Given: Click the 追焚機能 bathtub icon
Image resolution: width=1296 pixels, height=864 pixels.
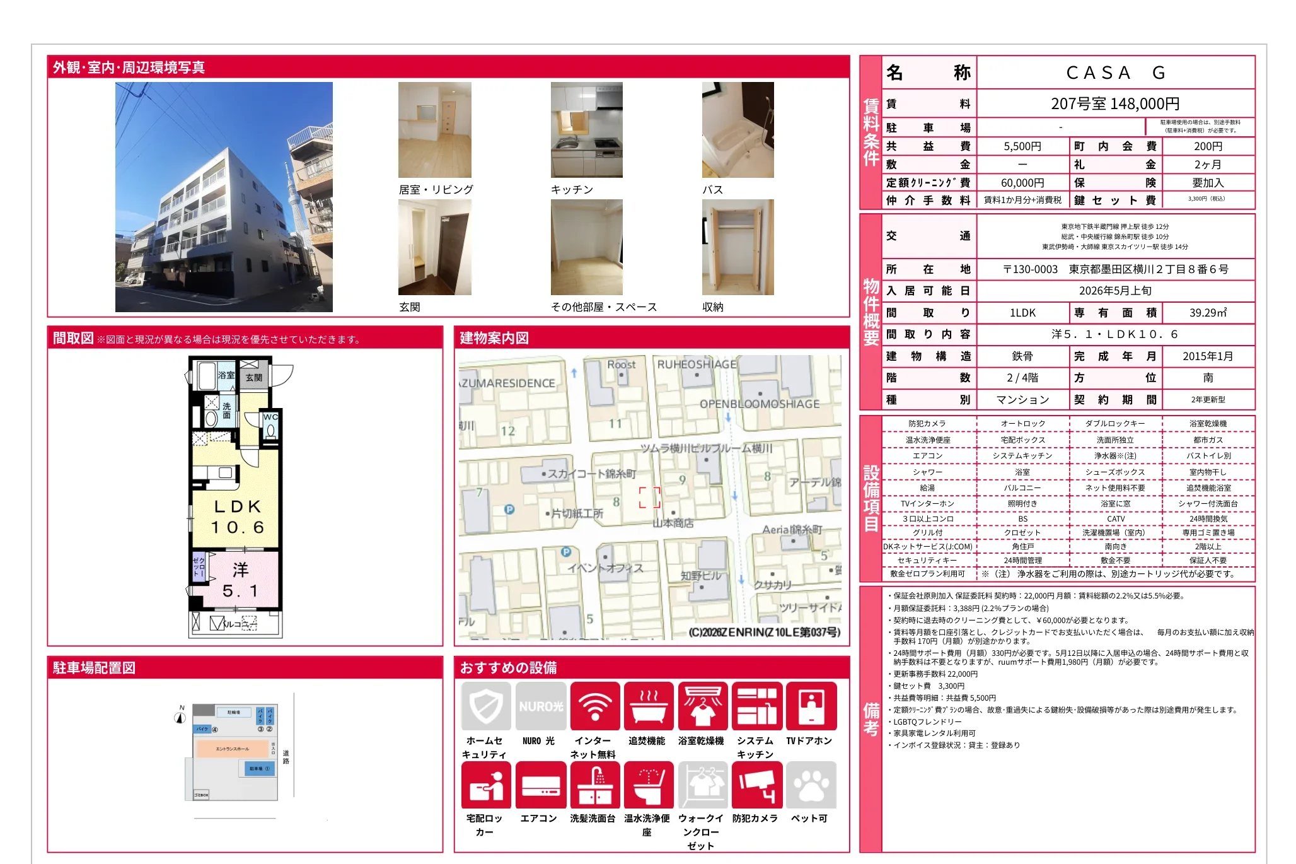Looking at the screenshot, I should point(649,706).
